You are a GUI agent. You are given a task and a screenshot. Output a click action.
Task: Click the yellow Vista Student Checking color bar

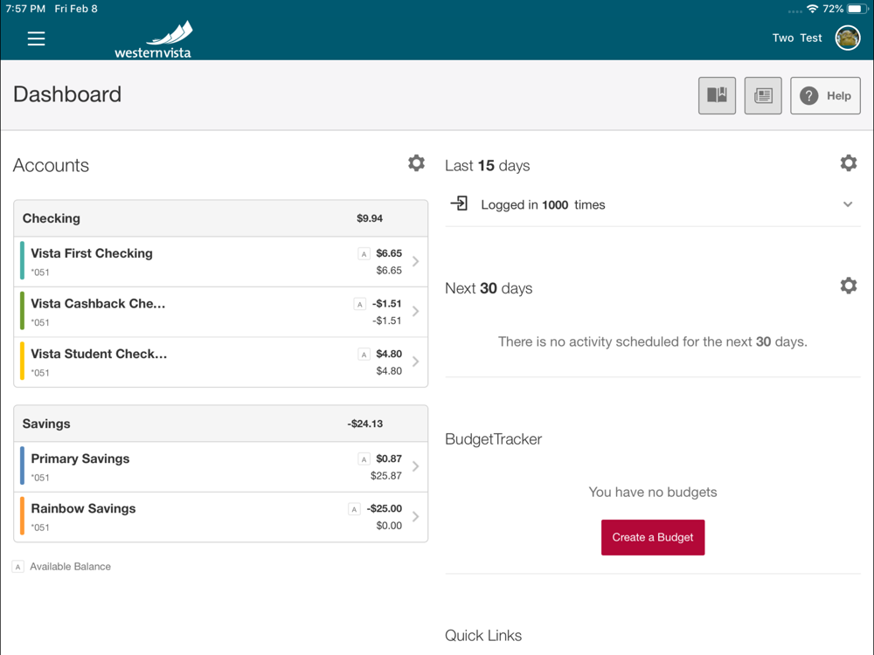pyautogui.click(x=22, y=362)
